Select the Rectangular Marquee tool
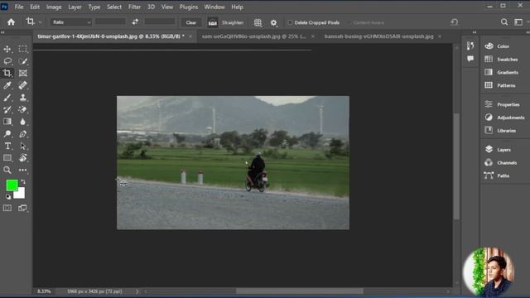Screen dimensions: 530x298 [x=22, y=49]
